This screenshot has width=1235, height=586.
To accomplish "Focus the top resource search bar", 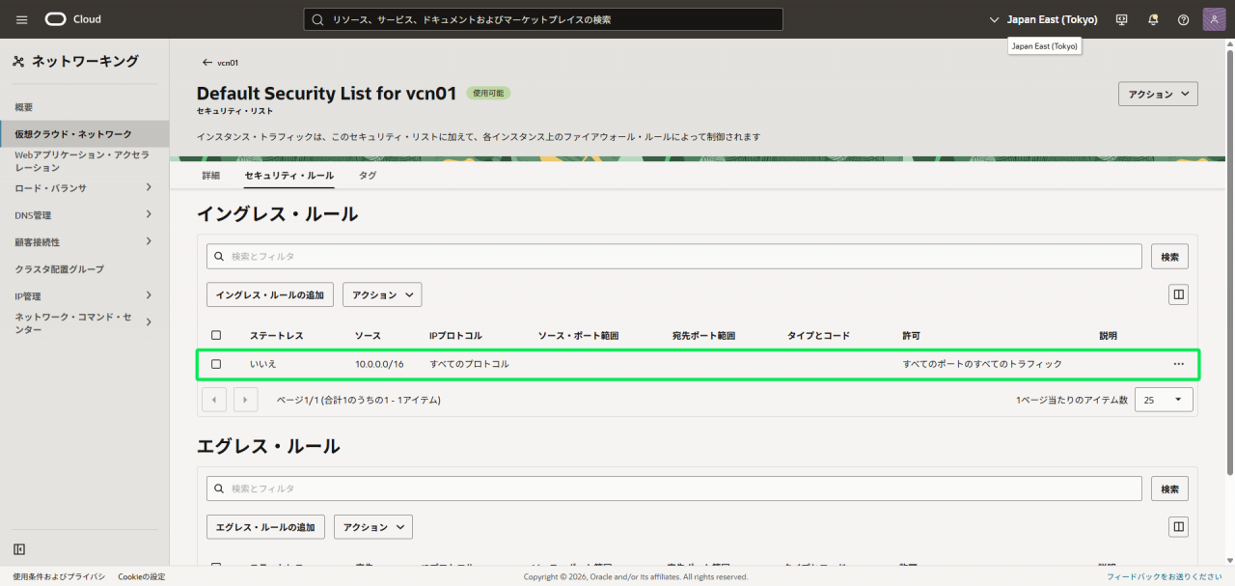I will pyautogui.click(x=543, y=19).
